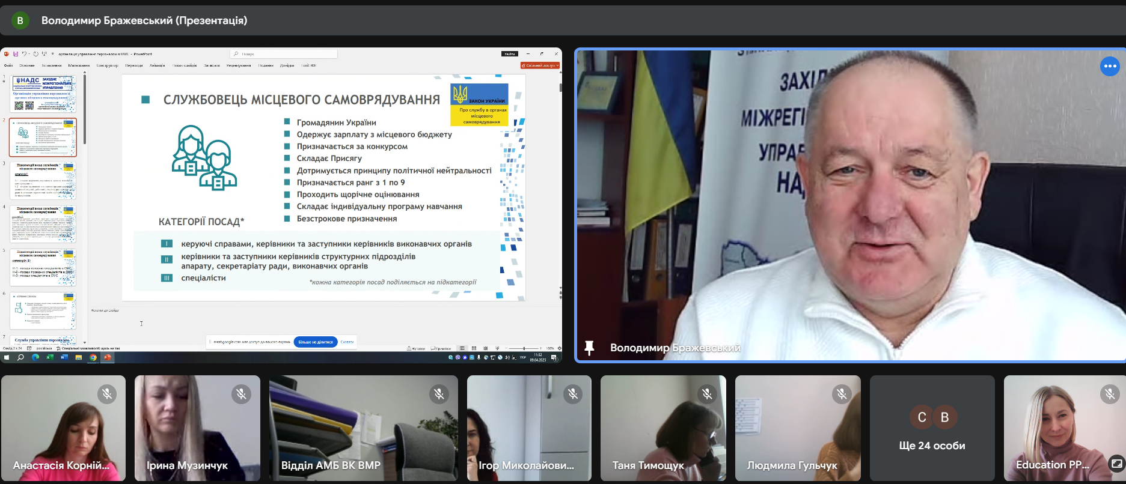Viewport: 1126px width, 484px height.
Task: Expand the quick access toolbar customize arrow
Action: point(53,54)
